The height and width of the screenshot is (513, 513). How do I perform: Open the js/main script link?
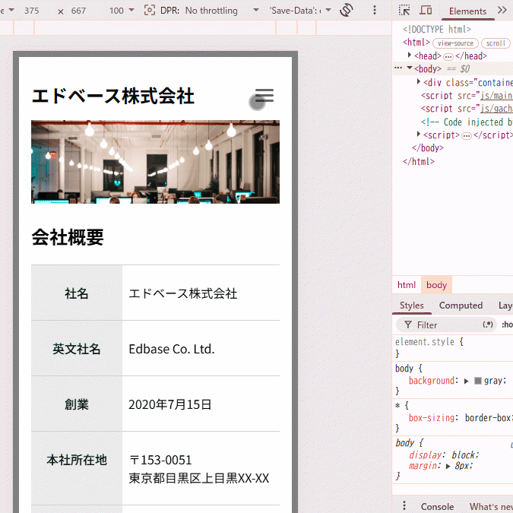[x=496, y=96]
